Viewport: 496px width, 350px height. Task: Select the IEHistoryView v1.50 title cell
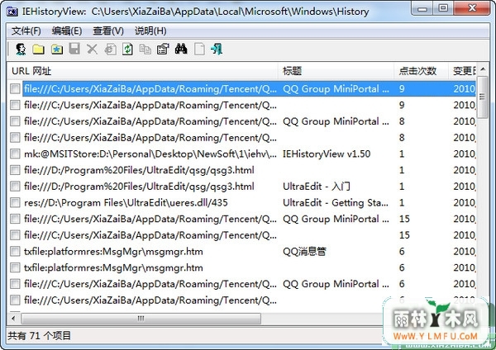(327, 154)
